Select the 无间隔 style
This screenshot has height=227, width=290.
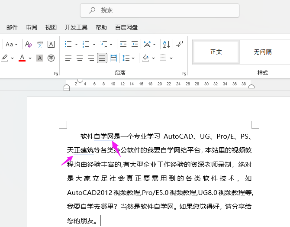coord(263,52)
